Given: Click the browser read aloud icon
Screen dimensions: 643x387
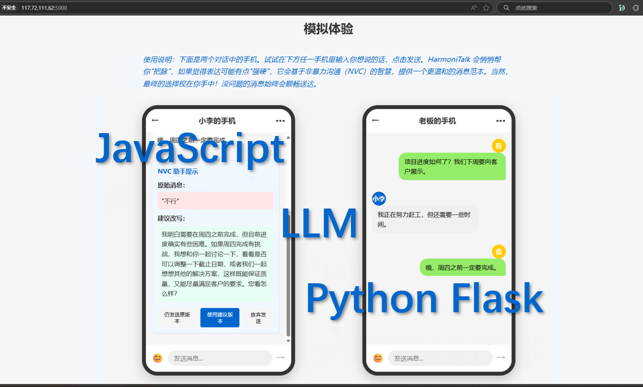Looking at the screenshot, I should (474, 8).
